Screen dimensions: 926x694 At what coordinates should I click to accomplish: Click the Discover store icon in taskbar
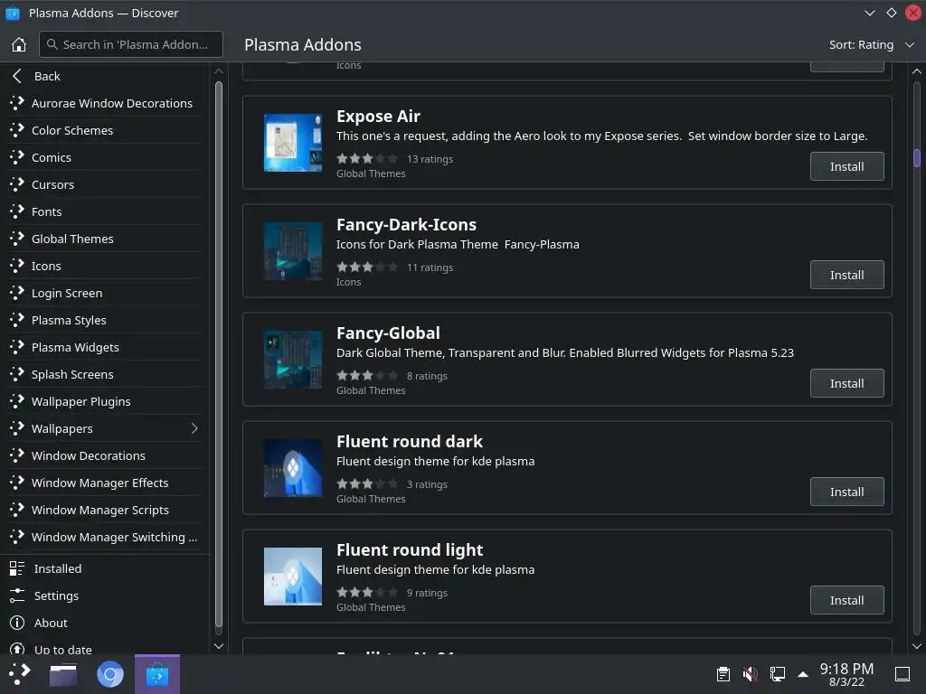pos(157,674)
